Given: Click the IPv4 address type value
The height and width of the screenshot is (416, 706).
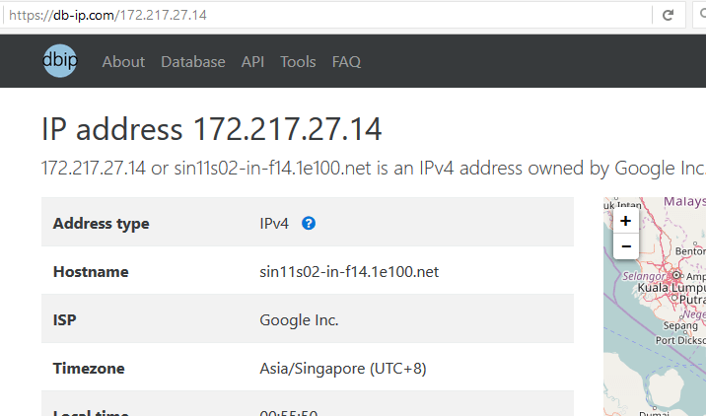Looking at the screenshot, I should (274, 224).
